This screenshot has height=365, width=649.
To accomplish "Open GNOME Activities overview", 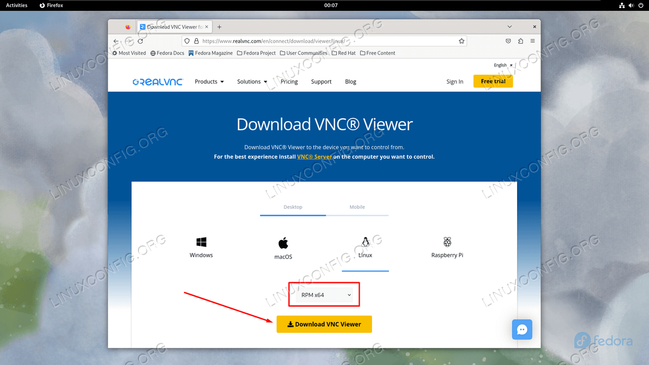I will (x=17, y=5).
